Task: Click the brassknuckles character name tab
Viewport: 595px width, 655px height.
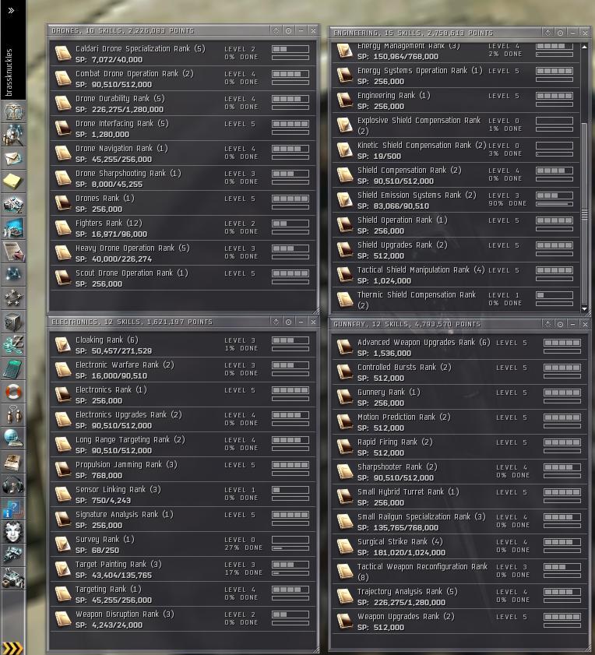Action: click(x=9, y=72)
